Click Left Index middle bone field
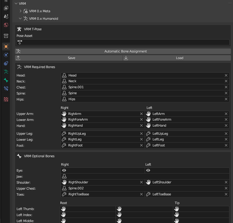The width and height of the screenshot is (233, 223). coord(144,215)
